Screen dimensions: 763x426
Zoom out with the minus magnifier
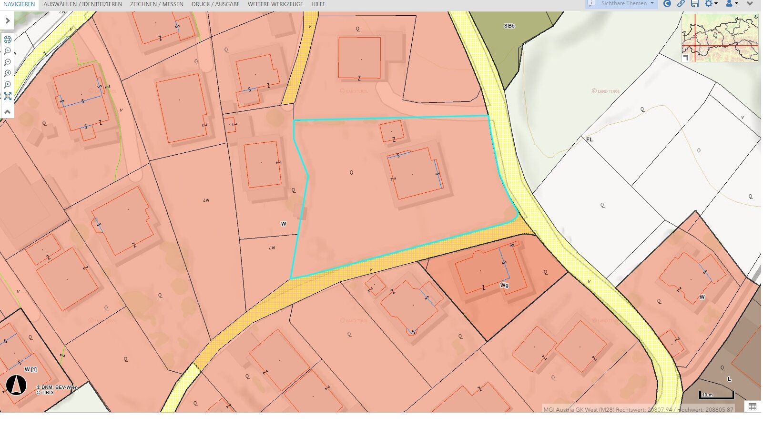pos(8,62)
